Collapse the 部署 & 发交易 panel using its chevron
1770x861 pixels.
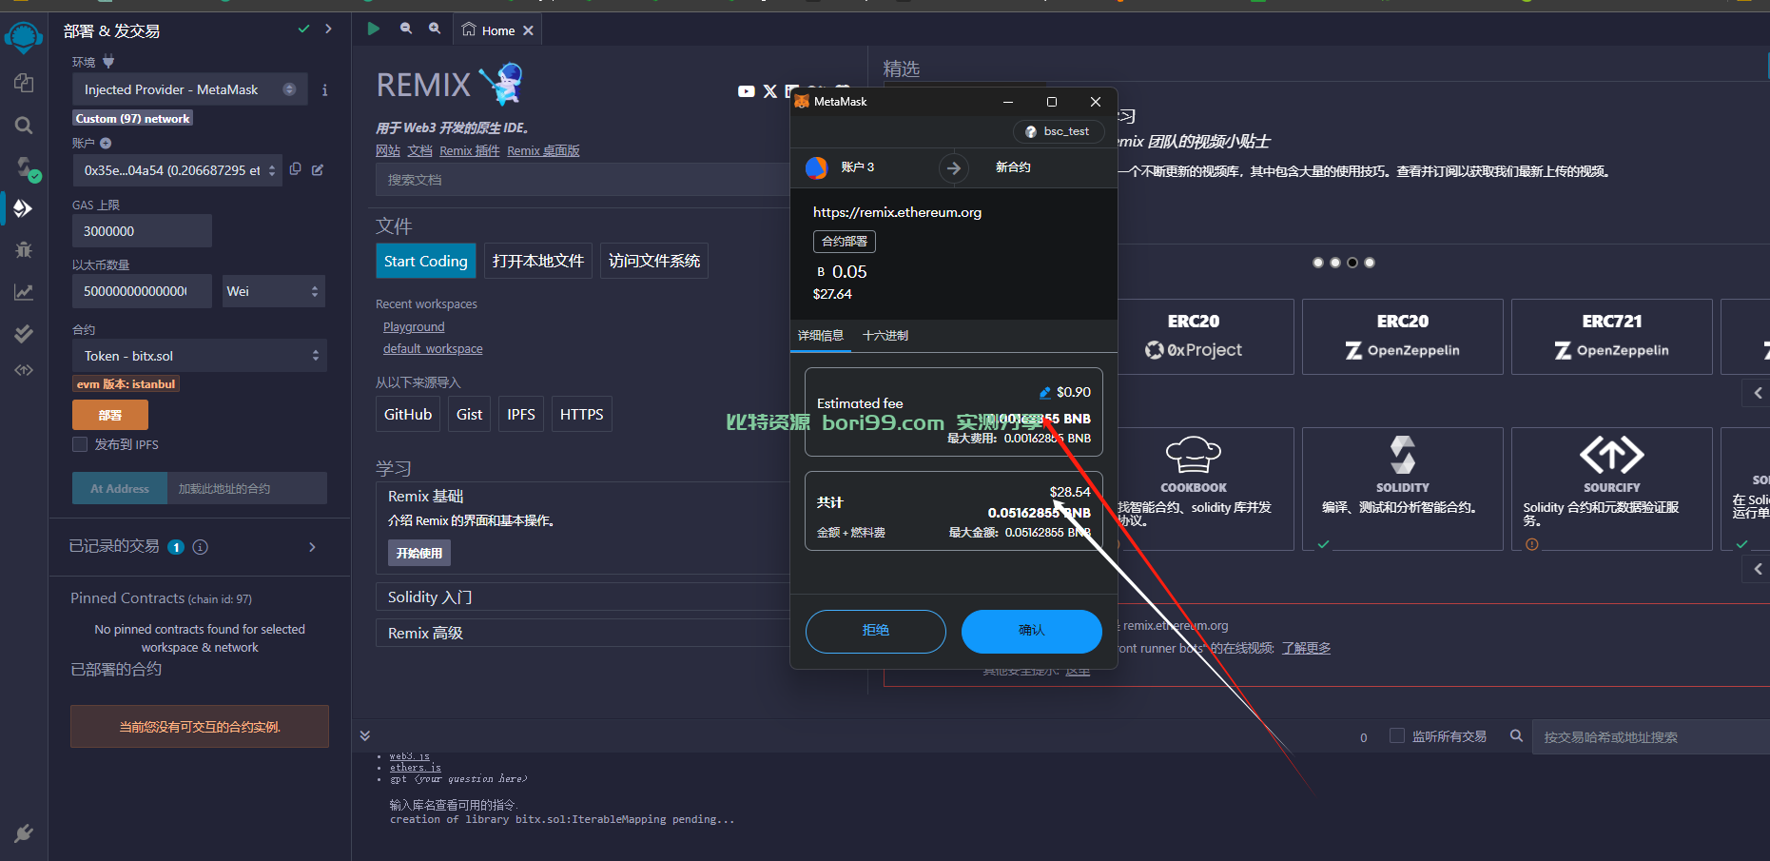(328, 29)
